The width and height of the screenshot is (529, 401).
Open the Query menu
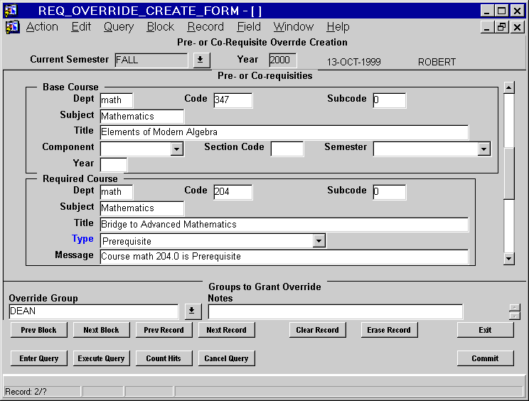tap(119, 26)
